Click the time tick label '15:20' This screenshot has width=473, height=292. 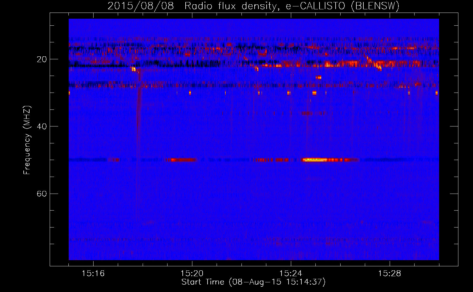(x=192, y=273)
